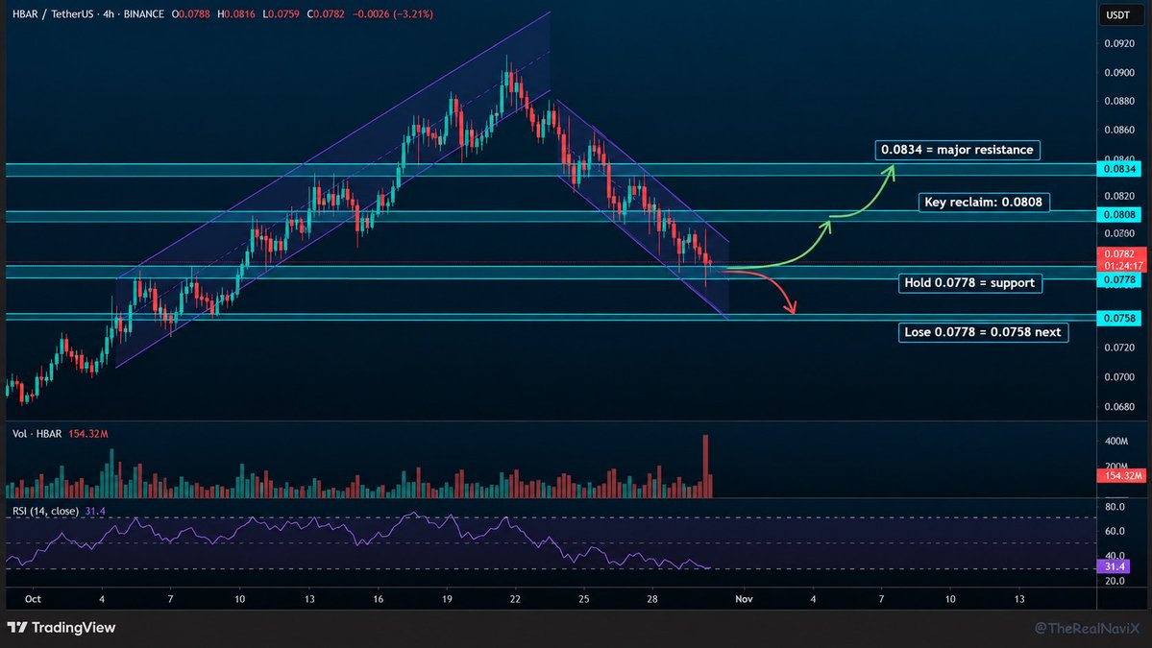Click the -0.0026 (-3.21%) change value
Image resolution: width=1152 pixels, height=648 pixels.
click(x=393, y=14)
